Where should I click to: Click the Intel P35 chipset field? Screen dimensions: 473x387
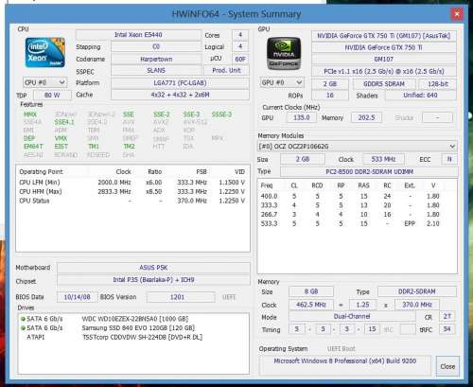(153, 280)
